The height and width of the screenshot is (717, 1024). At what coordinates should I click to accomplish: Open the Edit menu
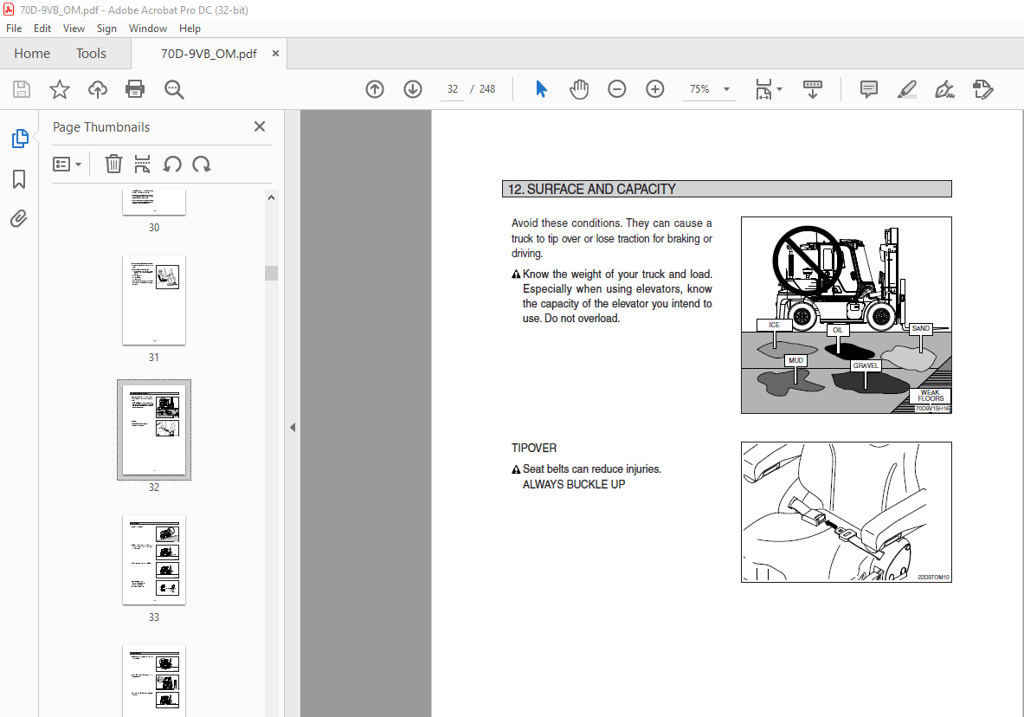coord(42,29)
